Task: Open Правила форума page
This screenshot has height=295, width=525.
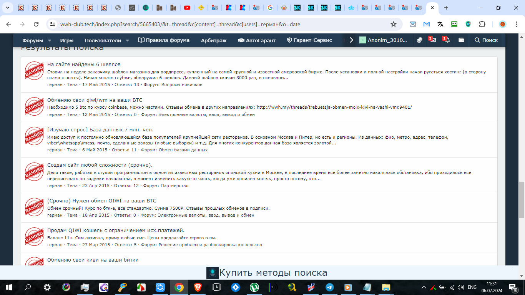Action: click(164, 40)
